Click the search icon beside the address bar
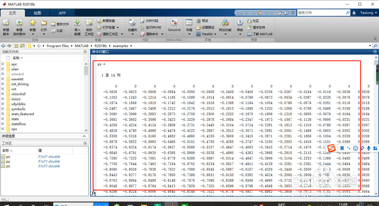Image resolution: width=379 pixels, height=206 pixels. (375, 46)
